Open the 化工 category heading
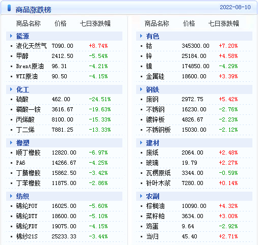The image size is (258, 245). point(22,89)
